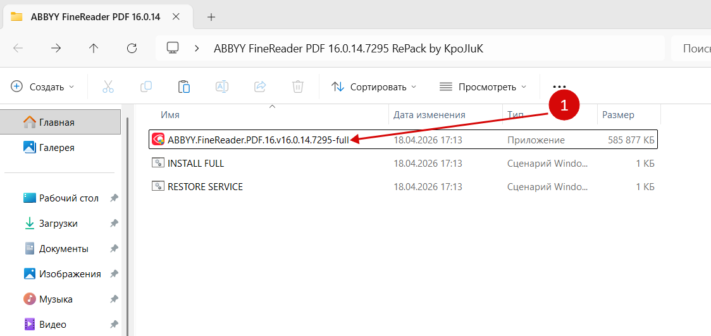The image size is (711, 336).
Task: Open Загрузки in the sidebar
Action: coord(50,224)
